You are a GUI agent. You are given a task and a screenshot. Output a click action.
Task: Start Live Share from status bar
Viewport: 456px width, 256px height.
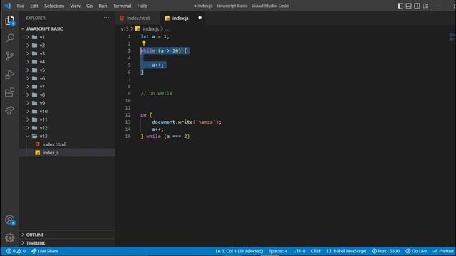tap(45, 251)
